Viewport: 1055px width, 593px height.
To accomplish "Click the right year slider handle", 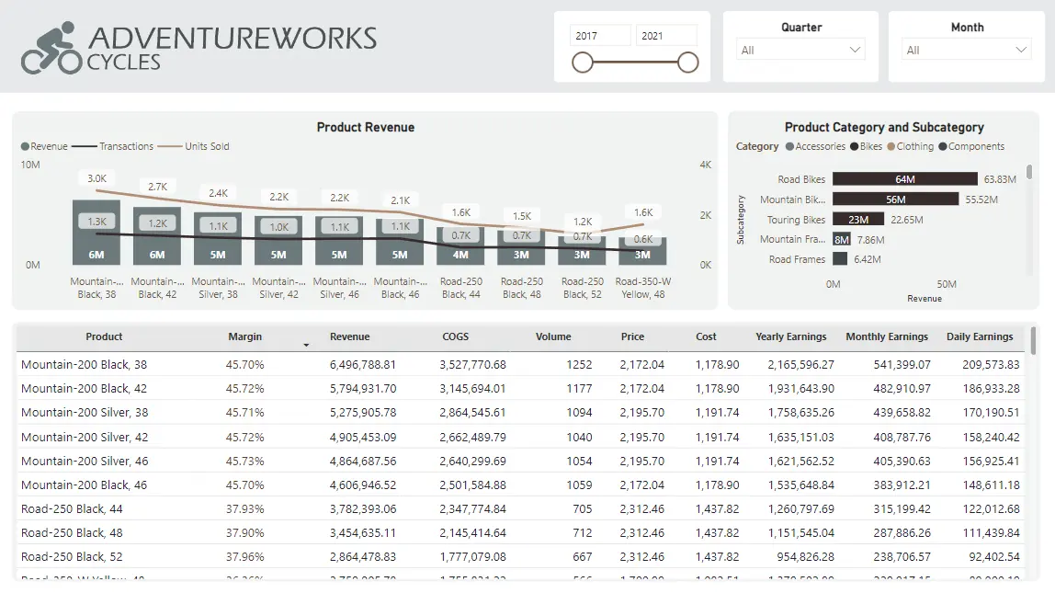I will pos(687,63).
